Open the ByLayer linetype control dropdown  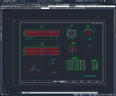pos(92,6)
